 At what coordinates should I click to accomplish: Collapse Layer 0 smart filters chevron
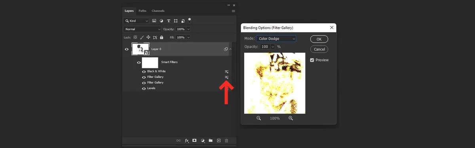click(x=231, y=49)
